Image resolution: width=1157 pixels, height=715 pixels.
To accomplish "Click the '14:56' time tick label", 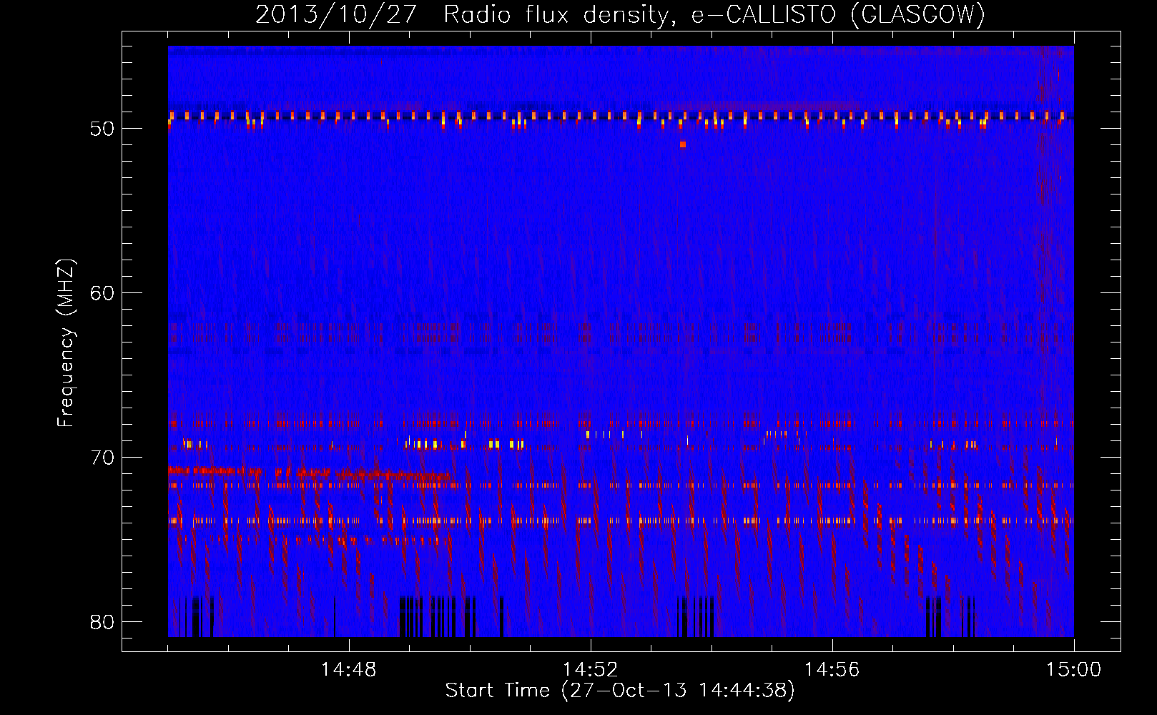I will 832,670.
